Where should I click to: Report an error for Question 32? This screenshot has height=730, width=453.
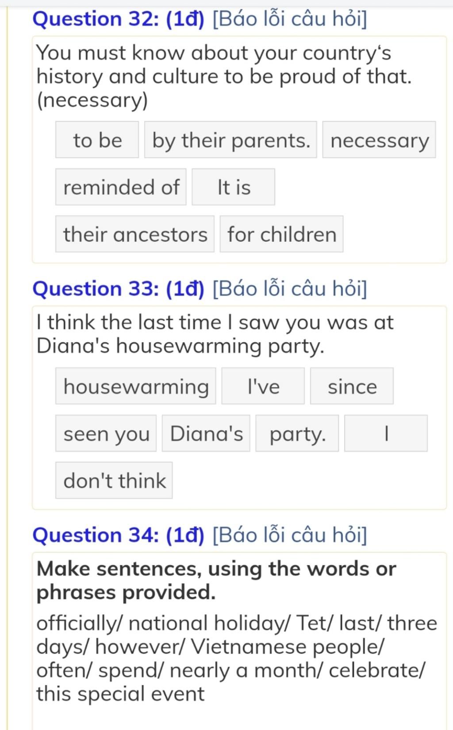tap(290, 19)
